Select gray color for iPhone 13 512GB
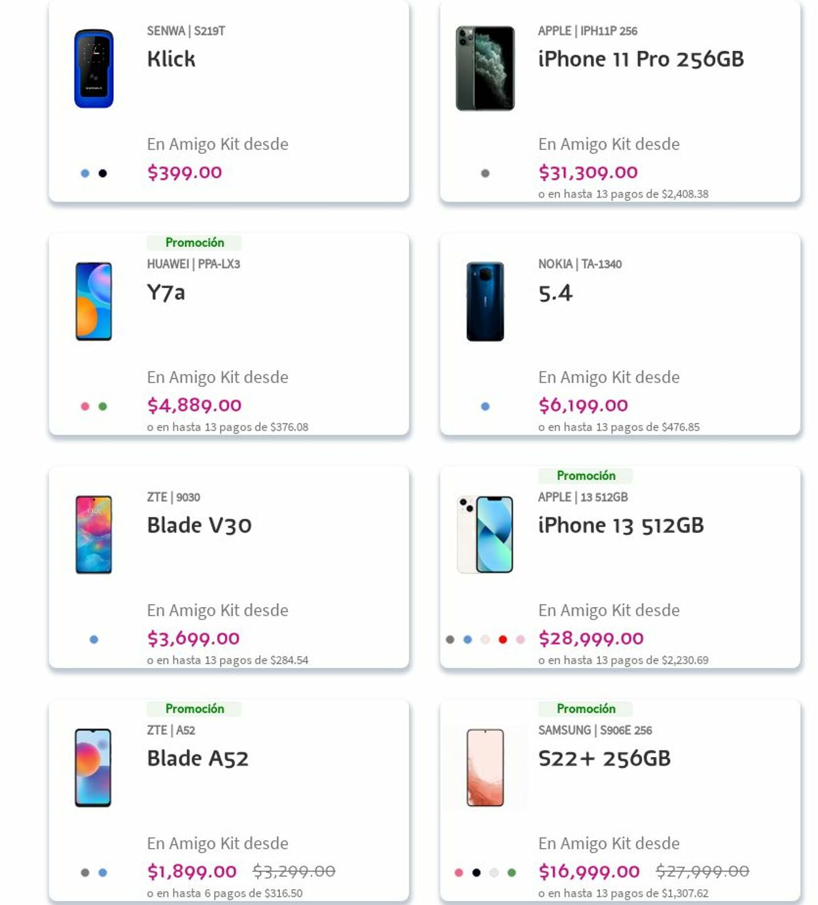The image size is (818, 905). (450, 640)
